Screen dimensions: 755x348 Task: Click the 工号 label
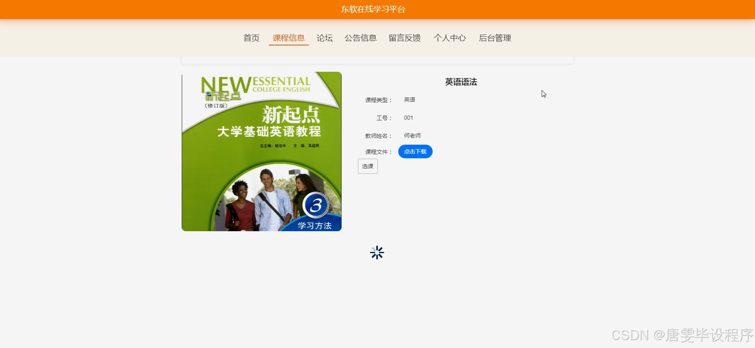[384, 118]
